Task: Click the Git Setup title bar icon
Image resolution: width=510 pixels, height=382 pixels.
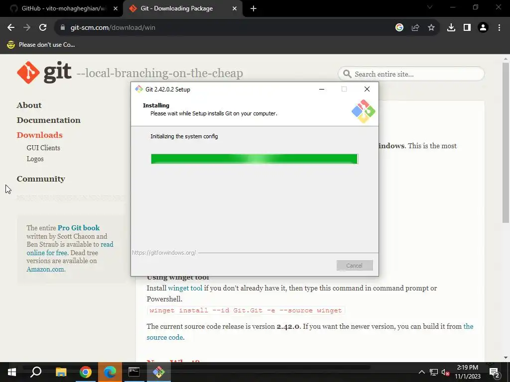Action: (x=139, y=89)
